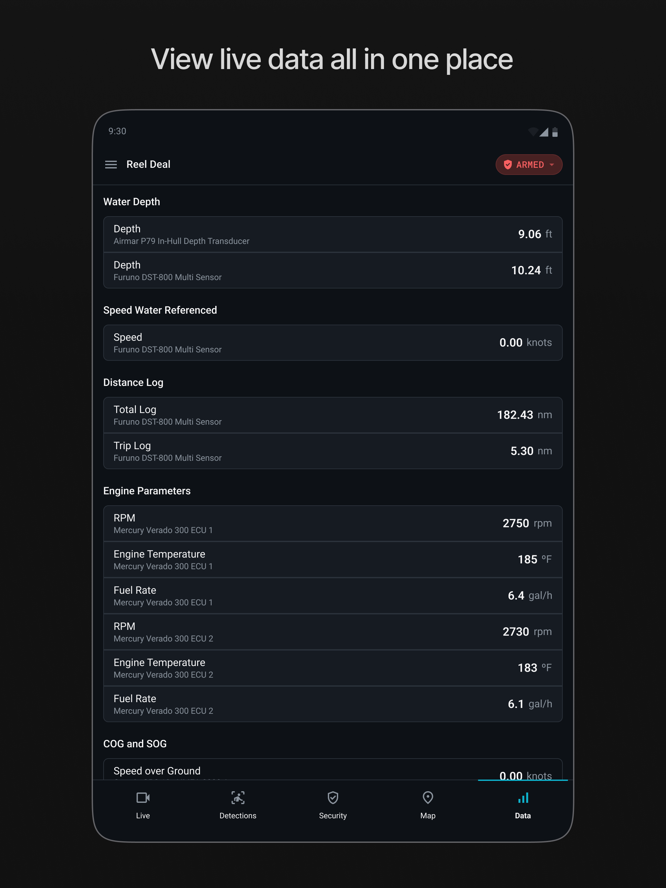Image resolution: width=666 pixels, height=888 pixels.
Task: Tap the Reel Deal vessel title
Action: (148, 164)
